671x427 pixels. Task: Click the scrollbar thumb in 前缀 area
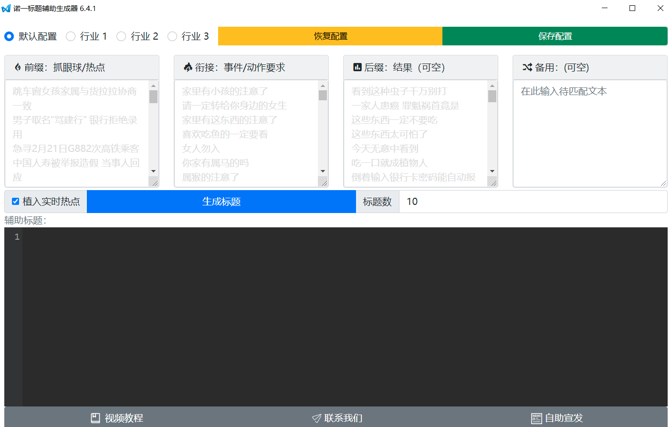153,96
